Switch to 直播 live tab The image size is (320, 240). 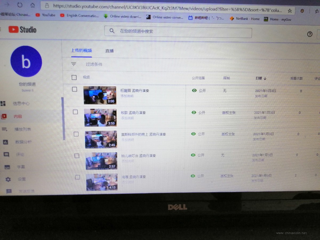click(109, 51)
